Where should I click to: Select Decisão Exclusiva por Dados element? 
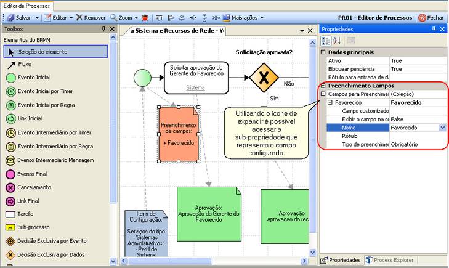45,255
